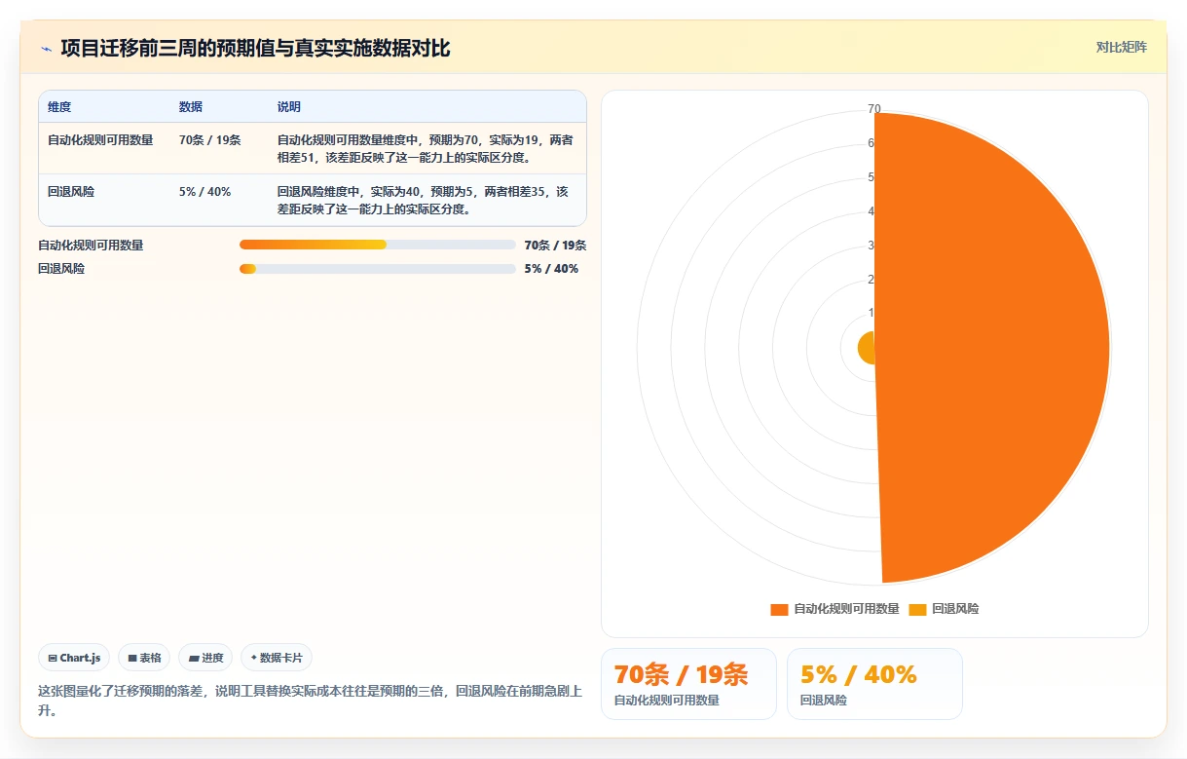Viewport: 1187px width, 759px height.
Task: Click the large orange polar area segment
Action: pos(993,348)
